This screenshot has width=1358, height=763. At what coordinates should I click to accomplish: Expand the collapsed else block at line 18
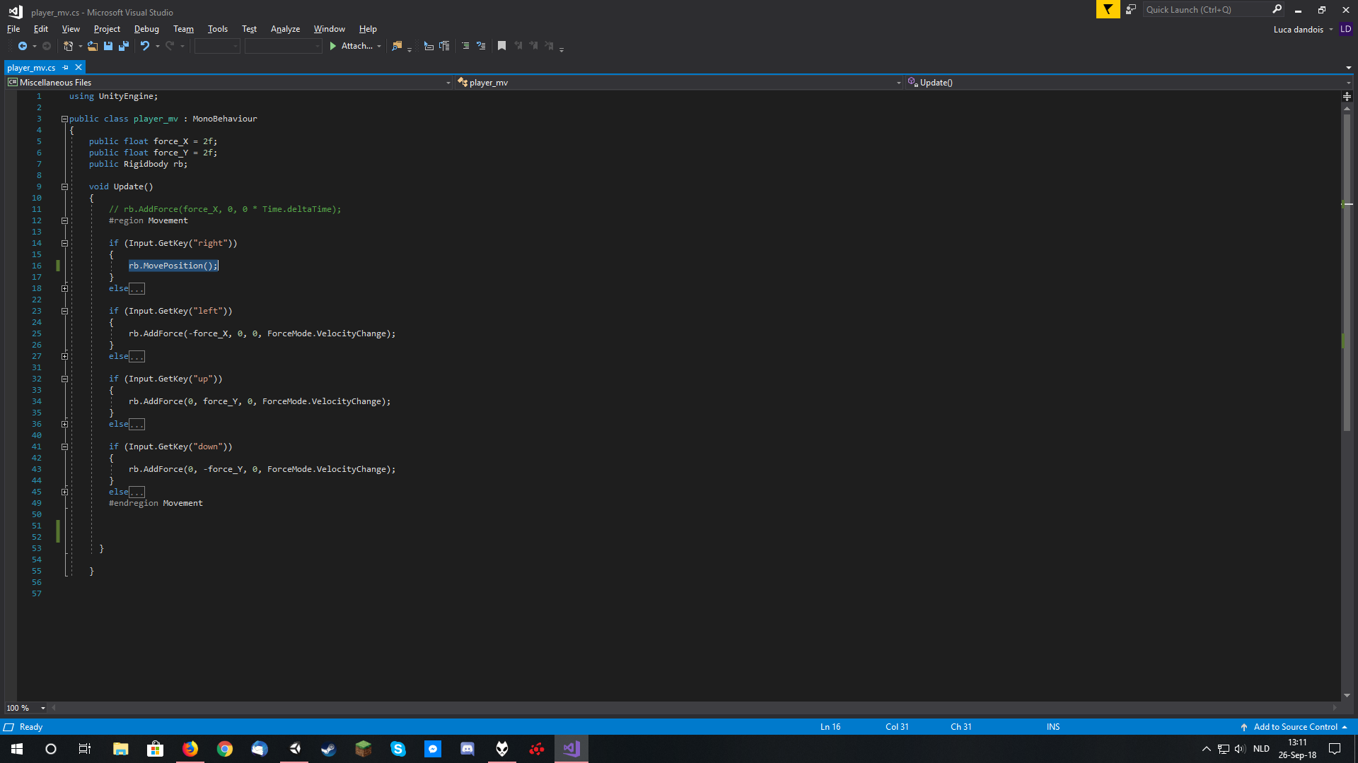64,289
